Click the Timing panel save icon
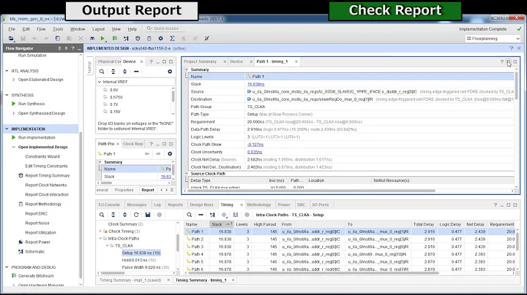Viewport: 527px width, 295px height. (148, 215)
